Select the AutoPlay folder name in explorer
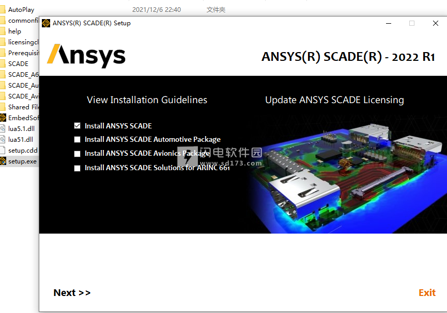 21,10
